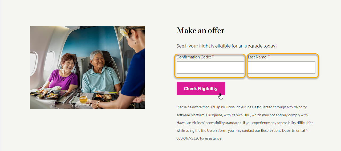Viewport: 341px width, 151px height.
Task: Click the upgrade eligibility subtitle text
Action: coord(226,46)
